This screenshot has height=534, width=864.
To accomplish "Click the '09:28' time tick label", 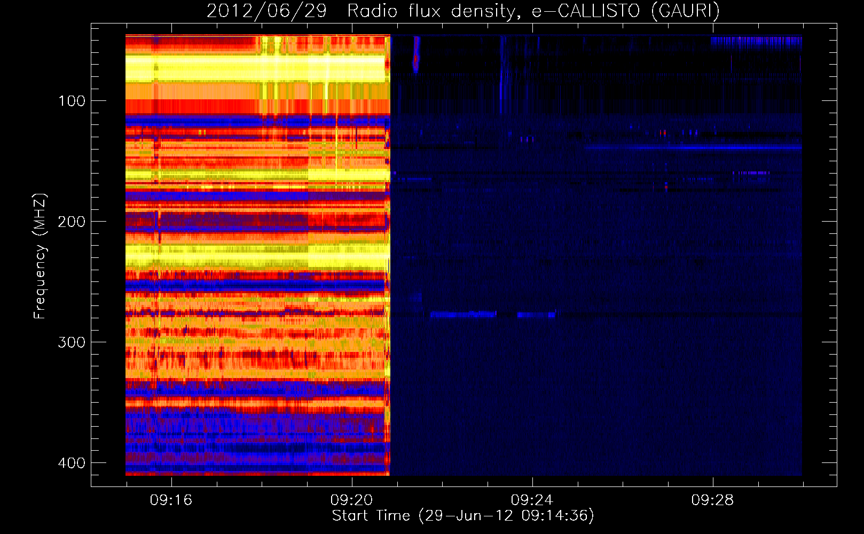I will (x=712, y=500).
